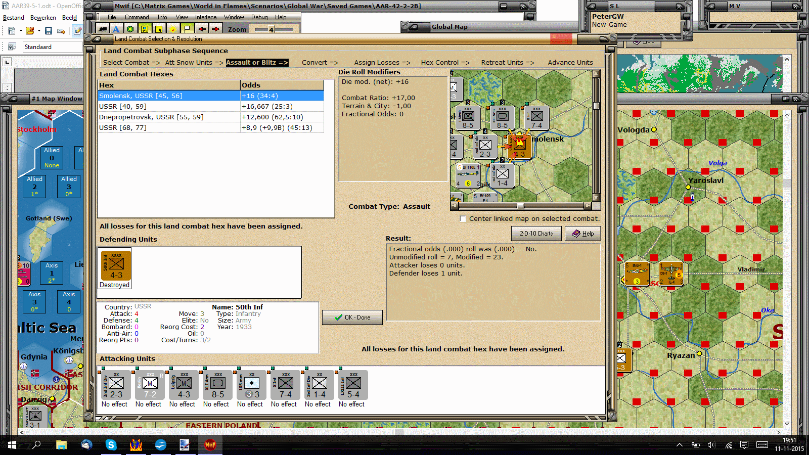Click the Assault or Blitz subphase step
Viewport: 809px width, 455px height.
click(x=257, y=63)
